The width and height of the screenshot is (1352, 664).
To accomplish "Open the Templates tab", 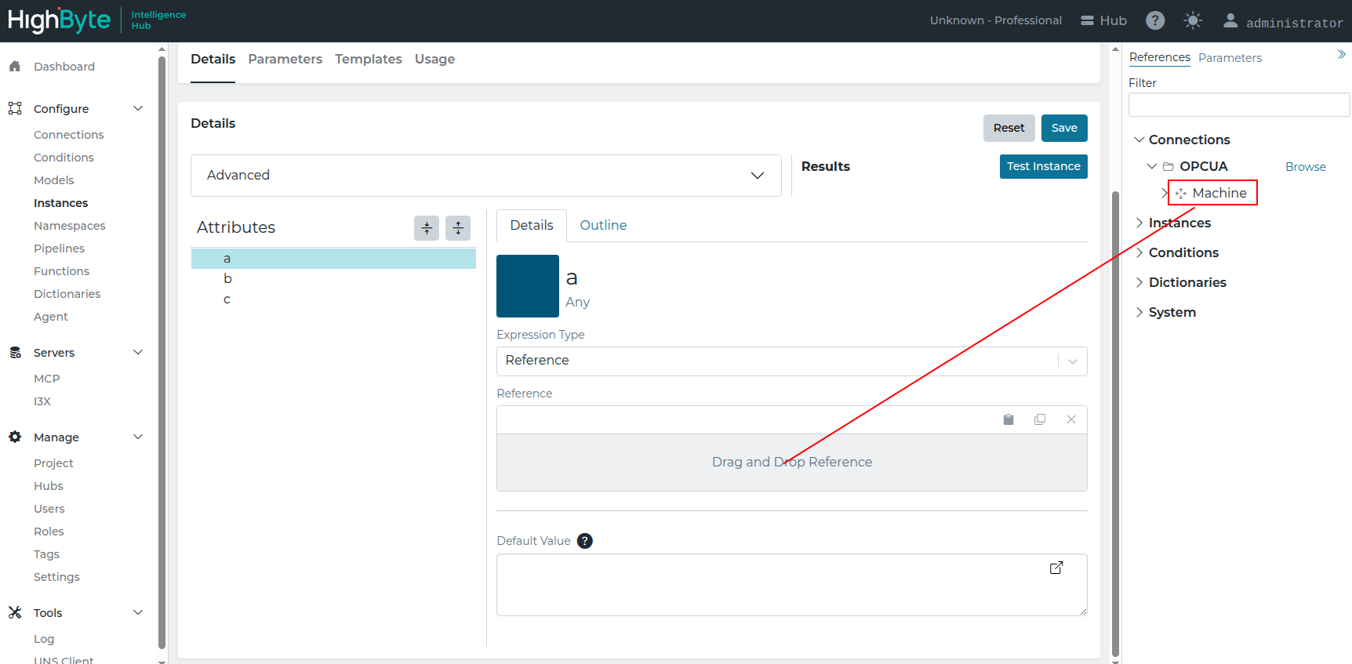I will pyautogui.click(x=369, y=60).
